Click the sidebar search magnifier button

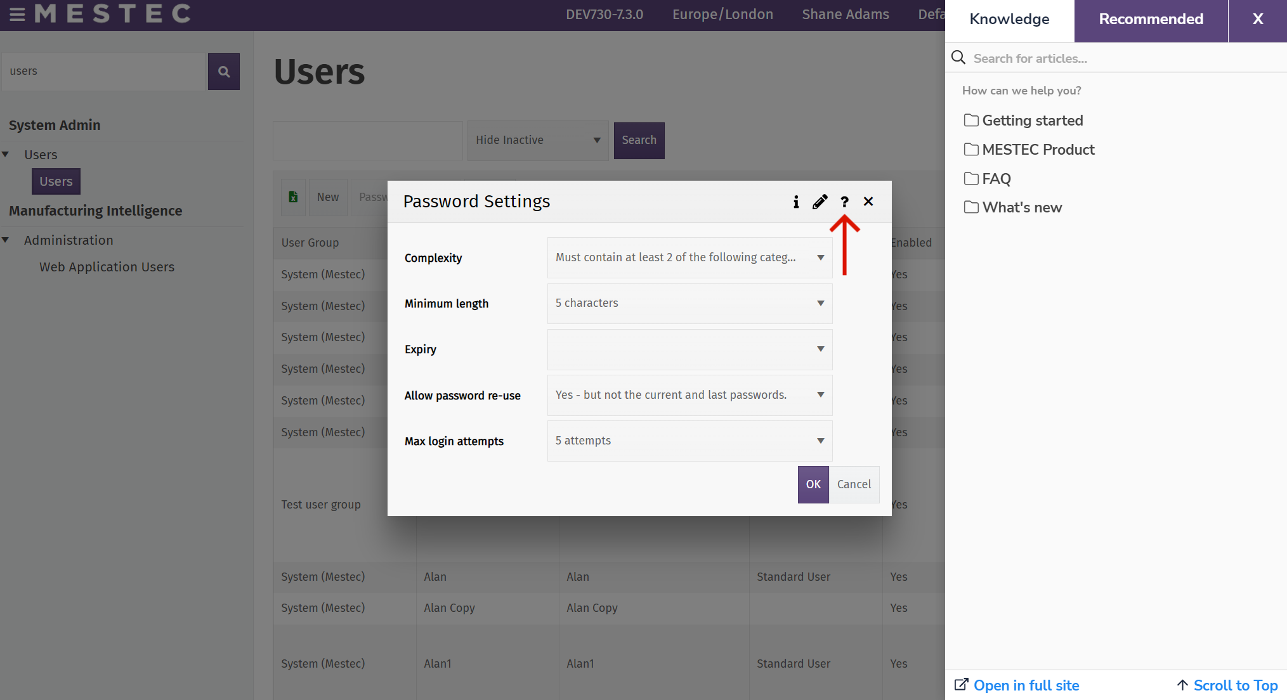tap(223, 72)
